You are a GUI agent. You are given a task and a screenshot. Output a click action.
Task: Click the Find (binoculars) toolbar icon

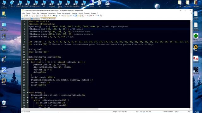point(54,16)
